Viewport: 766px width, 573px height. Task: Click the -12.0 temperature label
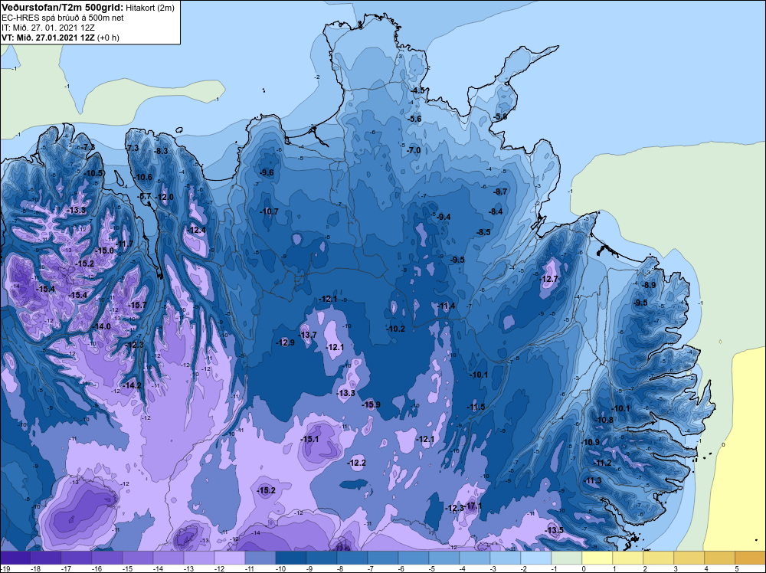click(165, 197)
